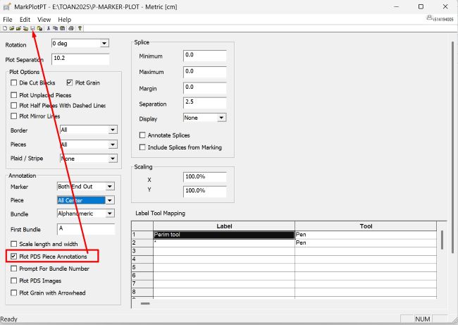
Task: Click the NUM indicator in status bar
Action: [x=422, y=319]
